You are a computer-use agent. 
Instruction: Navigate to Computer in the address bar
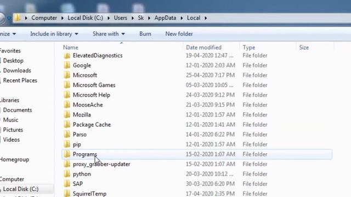pos(44,18)
